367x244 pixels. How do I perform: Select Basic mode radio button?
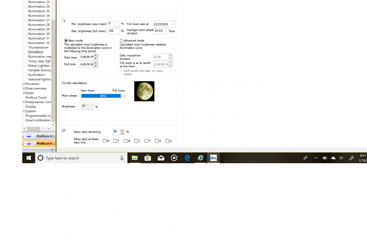click(66, 41)
